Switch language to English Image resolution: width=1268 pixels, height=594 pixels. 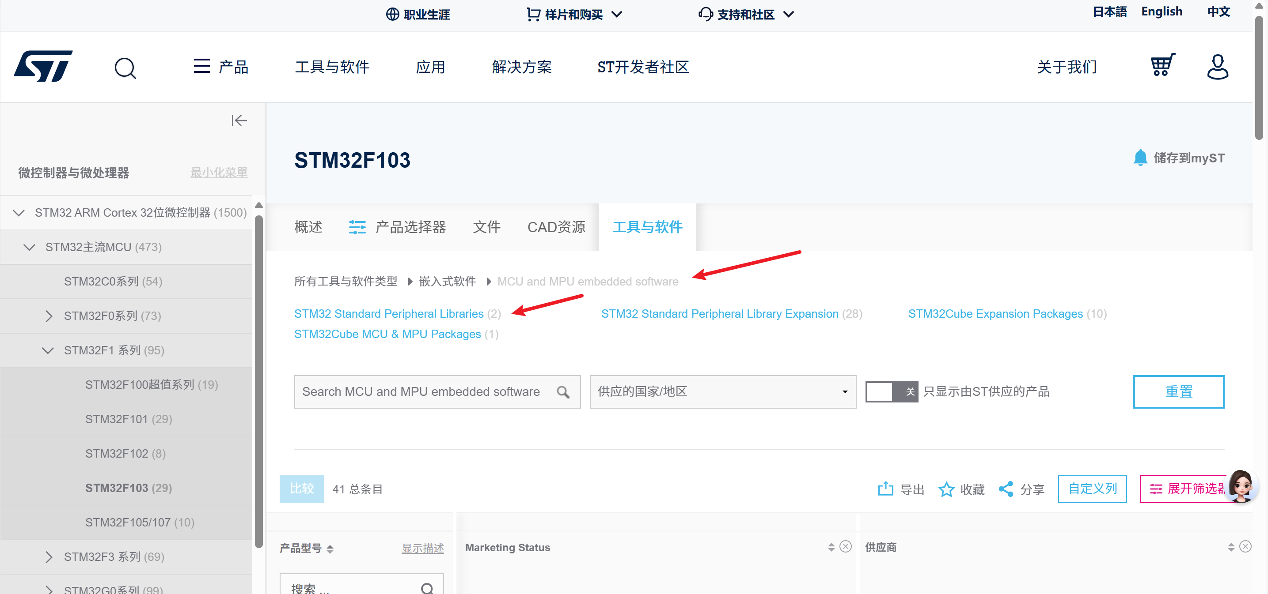[1162, 11]
